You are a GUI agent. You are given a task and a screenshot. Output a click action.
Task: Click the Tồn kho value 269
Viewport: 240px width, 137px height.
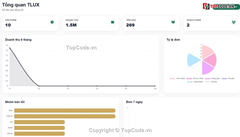click(x=130, y=25)
